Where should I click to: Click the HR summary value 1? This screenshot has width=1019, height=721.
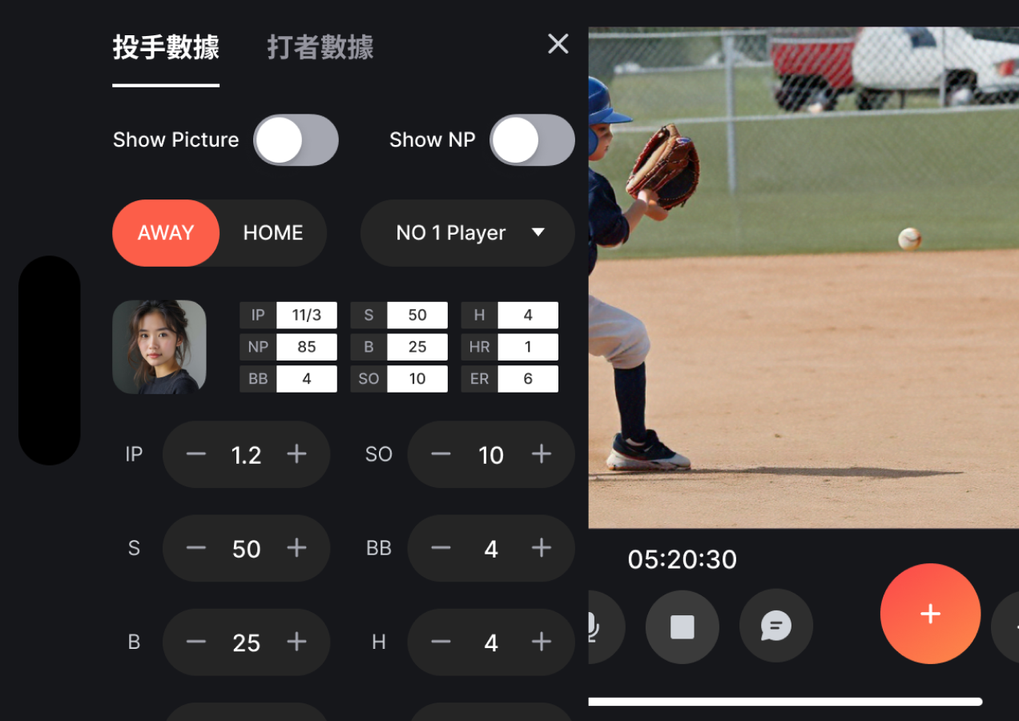pyautogui.click(x=528, y=347)
